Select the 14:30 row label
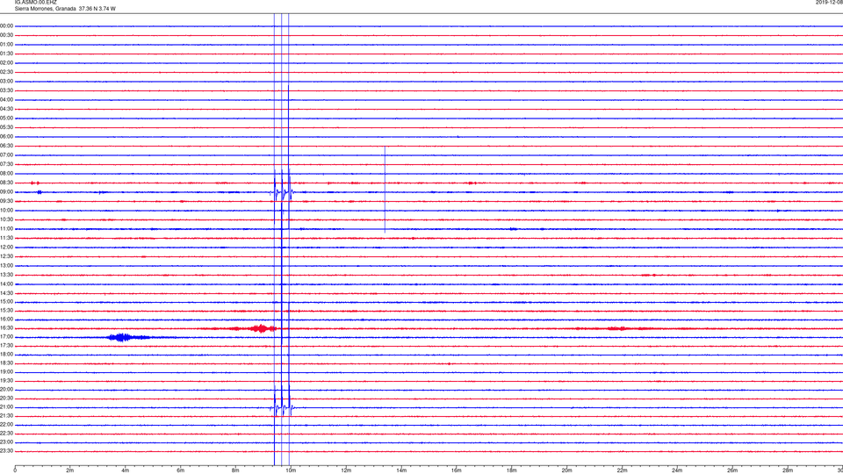Viewport: 843px width, 474px height. click(x=6, y=293)
